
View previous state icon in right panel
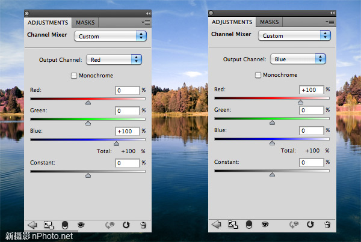(x=294, y=225)
